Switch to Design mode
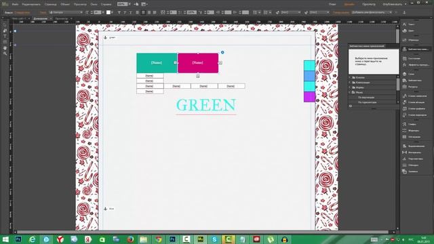Viewport: 434px width, 244px height. [349, 4]
